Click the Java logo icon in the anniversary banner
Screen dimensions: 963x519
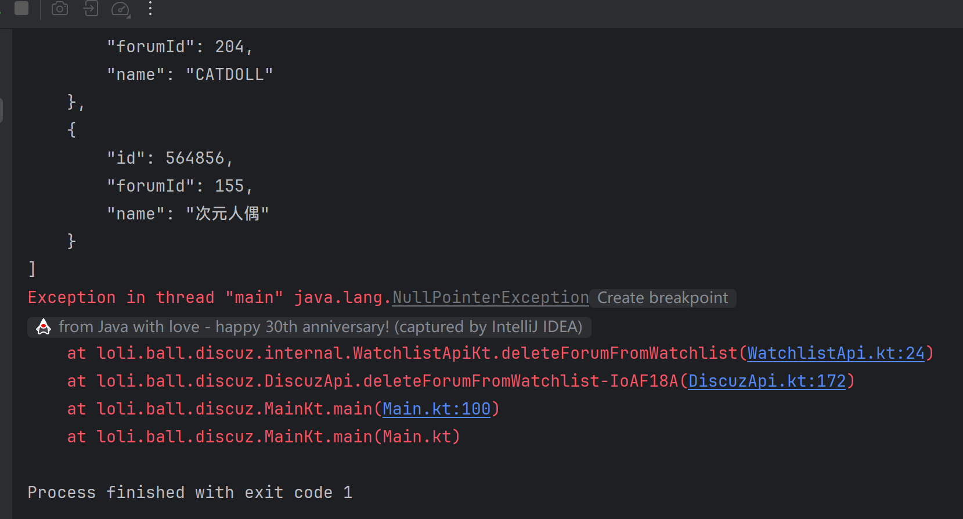point(44,327)
